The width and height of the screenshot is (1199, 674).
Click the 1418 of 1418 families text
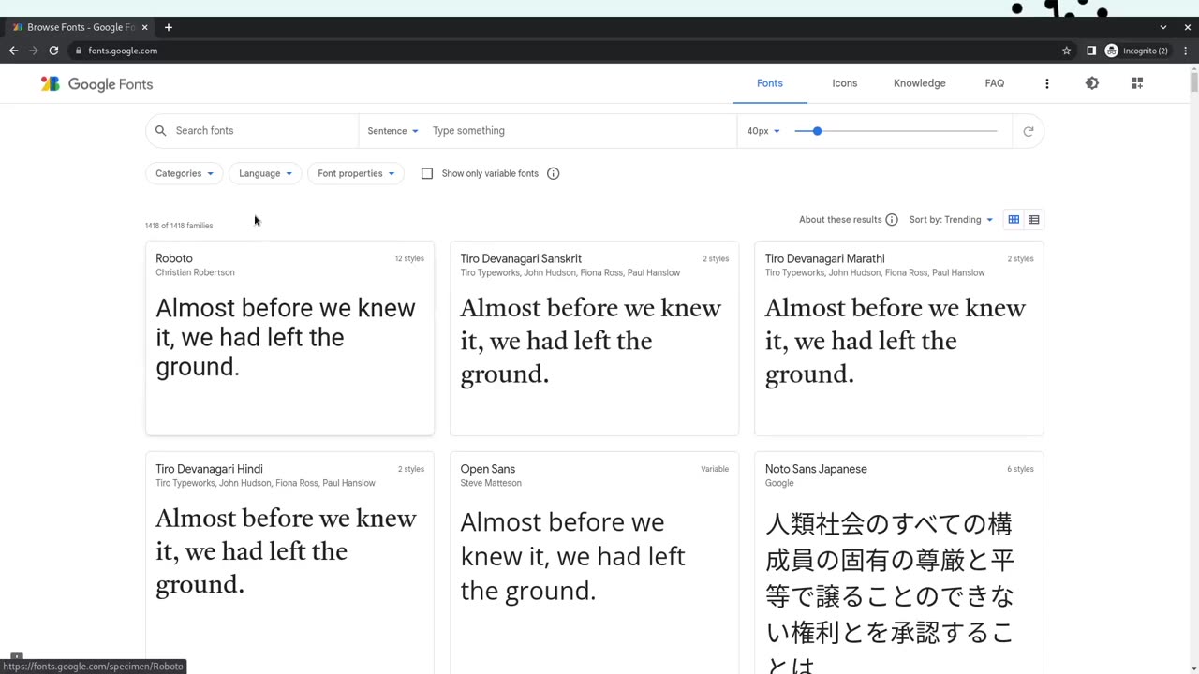[x=179, y=226]
